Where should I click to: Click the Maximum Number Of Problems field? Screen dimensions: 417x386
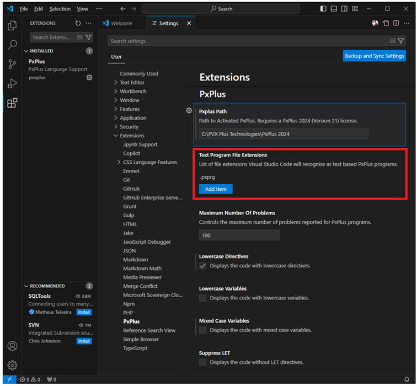click(x=239, y=235)
